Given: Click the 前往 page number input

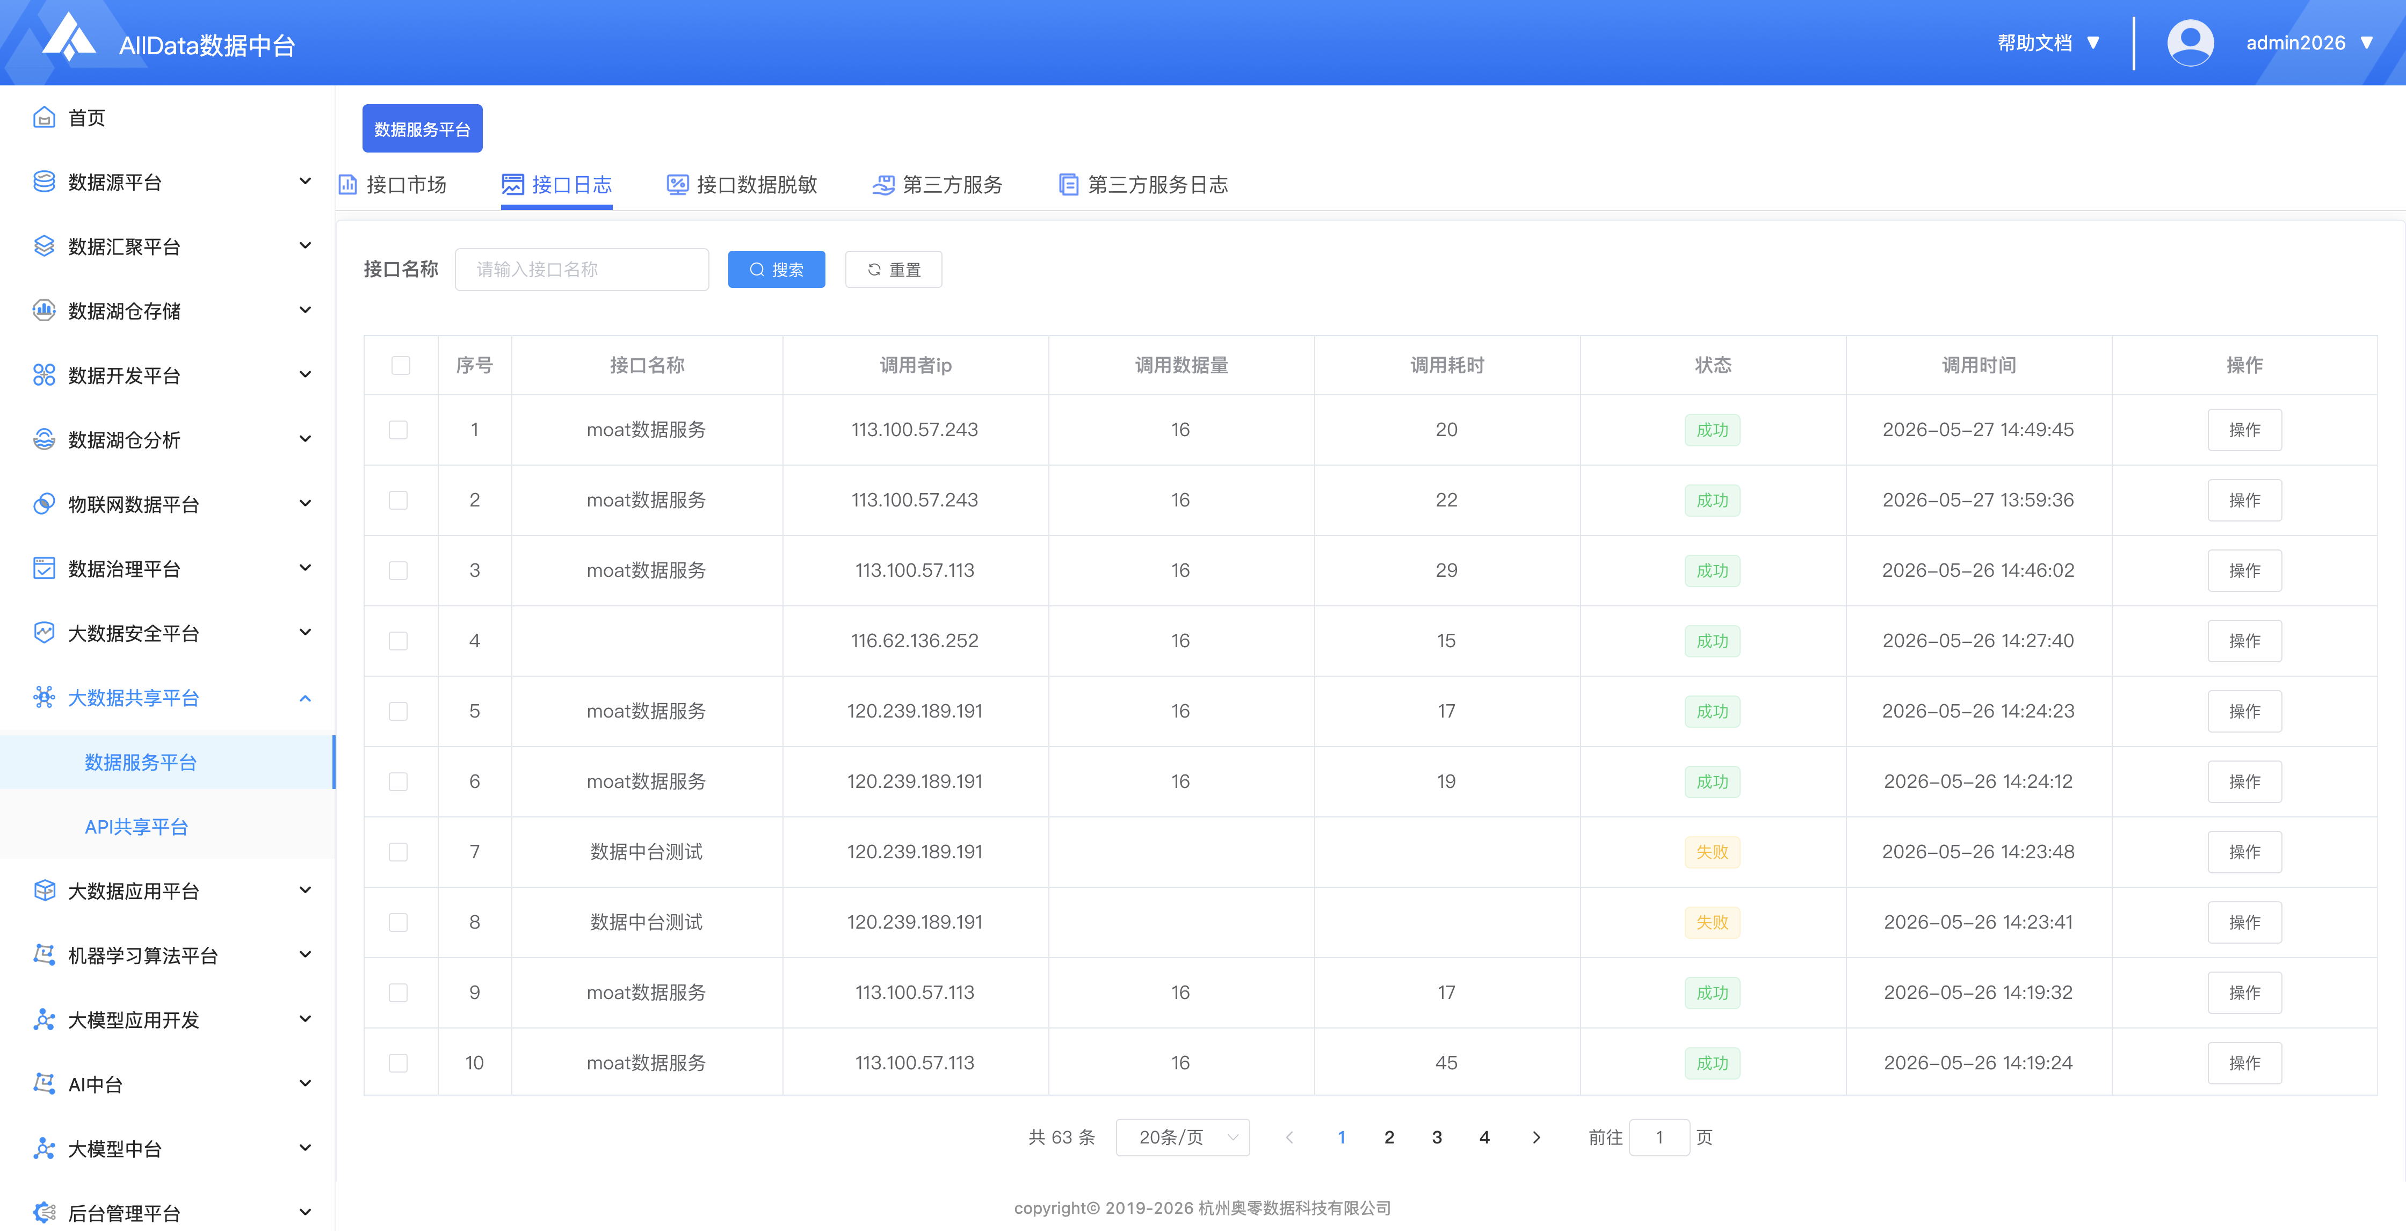Looking at the screenshot, I should click(x=1659, y=1138).
